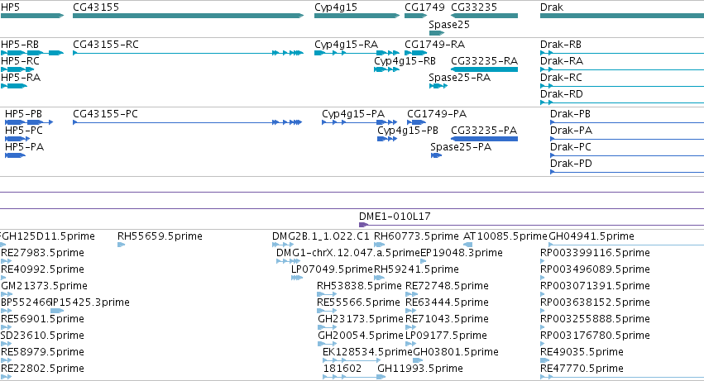704x381 pixels.
Task: Click the RE27983.5prime EST
Action: pyautogui.click(x=7, y=261)
